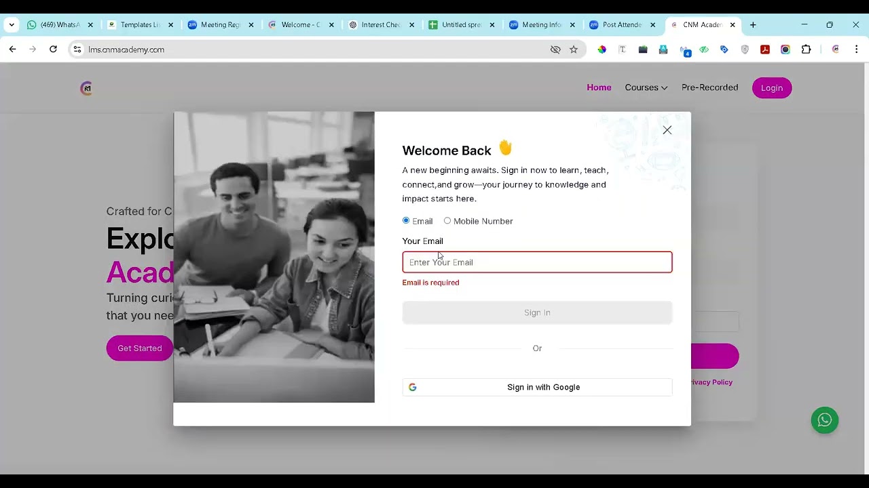Open the tab search dropdown arrow
This screenshot has height=488, width=869.
[x=12, y=25]
